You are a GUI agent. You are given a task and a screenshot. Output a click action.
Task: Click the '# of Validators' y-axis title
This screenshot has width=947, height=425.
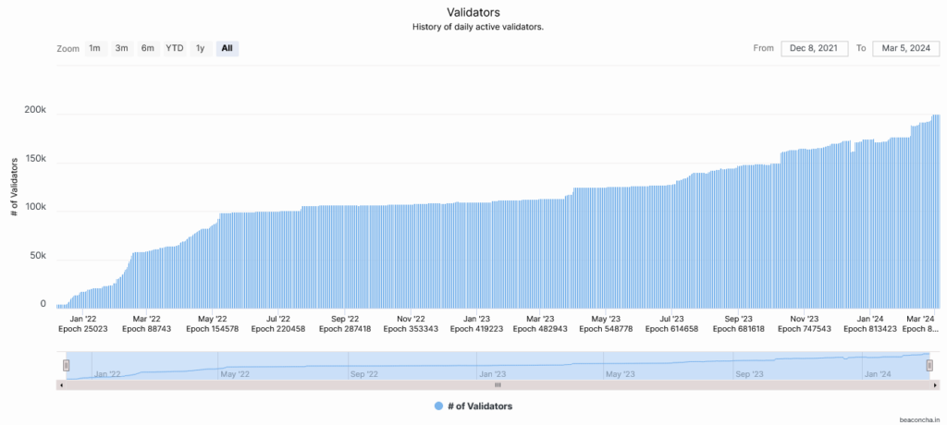click(x=15, y=187)
